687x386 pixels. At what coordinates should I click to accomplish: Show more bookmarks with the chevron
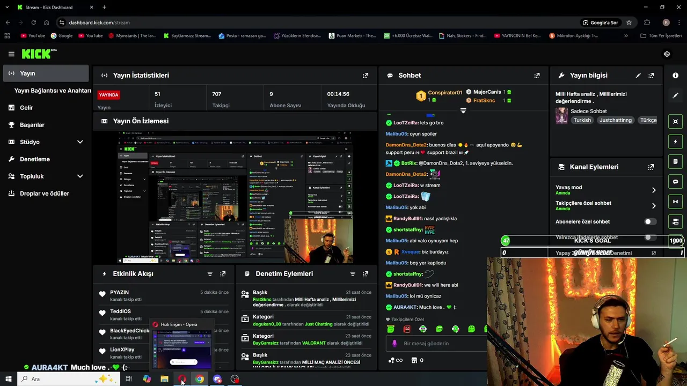pos(626,36)
